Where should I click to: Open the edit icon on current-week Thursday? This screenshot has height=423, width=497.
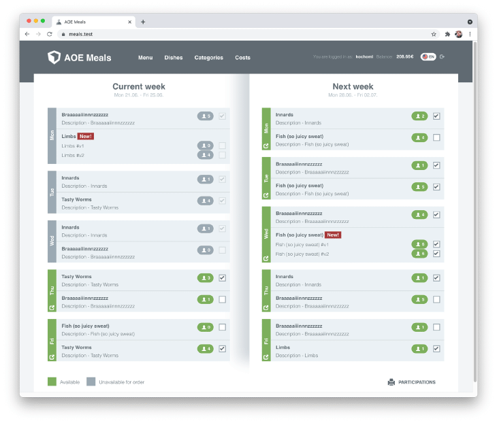pos(52,308)
